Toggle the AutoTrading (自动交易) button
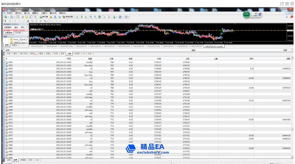Image resolution: width=295 pixels, height=164 pixels. [68, 17]
